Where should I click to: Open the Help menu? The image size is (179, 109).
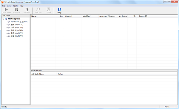[21, 6]
